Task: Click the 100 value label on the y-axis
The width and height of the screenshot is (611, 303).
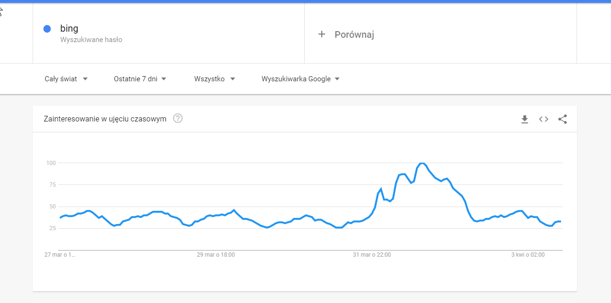Action: [51, 163]
